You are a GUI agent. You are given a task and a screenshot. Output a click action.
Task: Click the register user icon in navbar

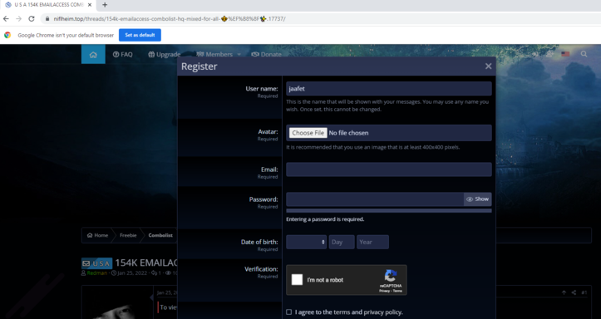point(549,54)
